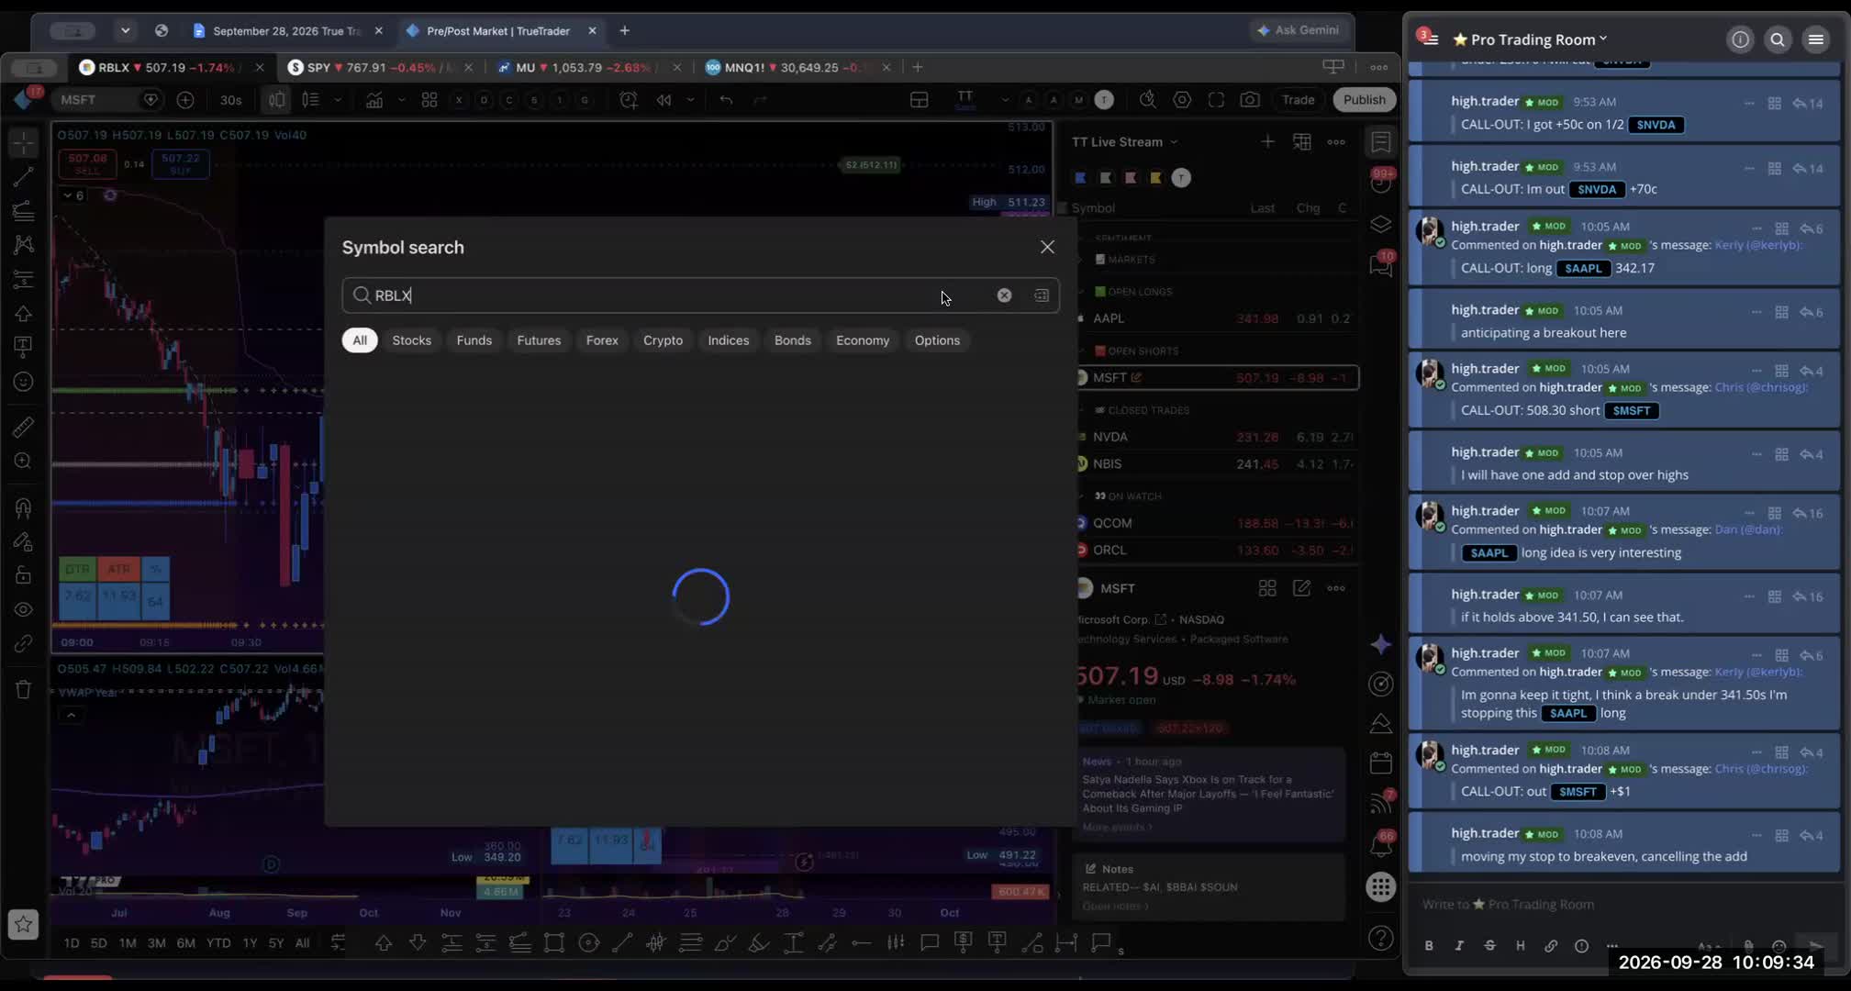Screen dimensions: 1851x991
Task: Select the QCOM row in watchlist
Action: [1217, 523]
